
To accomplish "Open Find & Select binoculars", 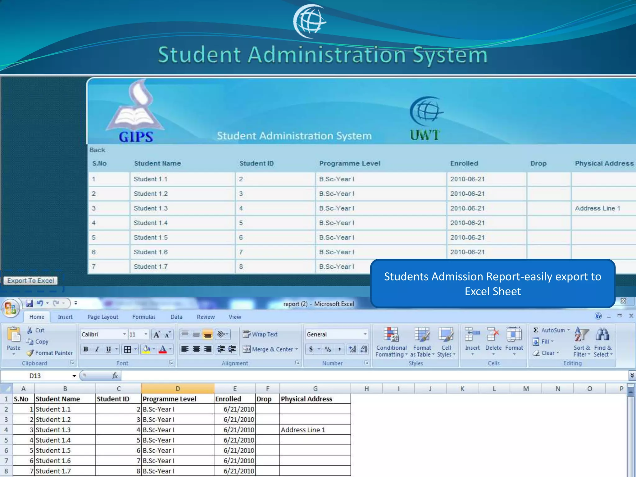I will (603, 342).
